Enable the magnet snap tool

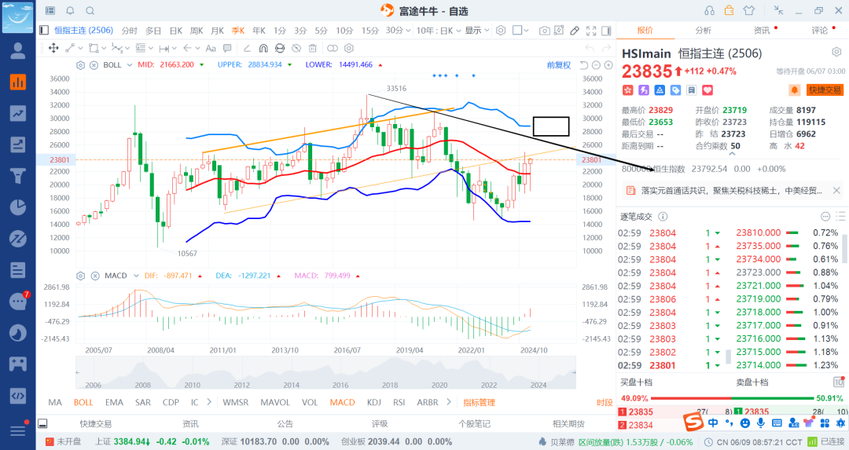click(263, 48)
